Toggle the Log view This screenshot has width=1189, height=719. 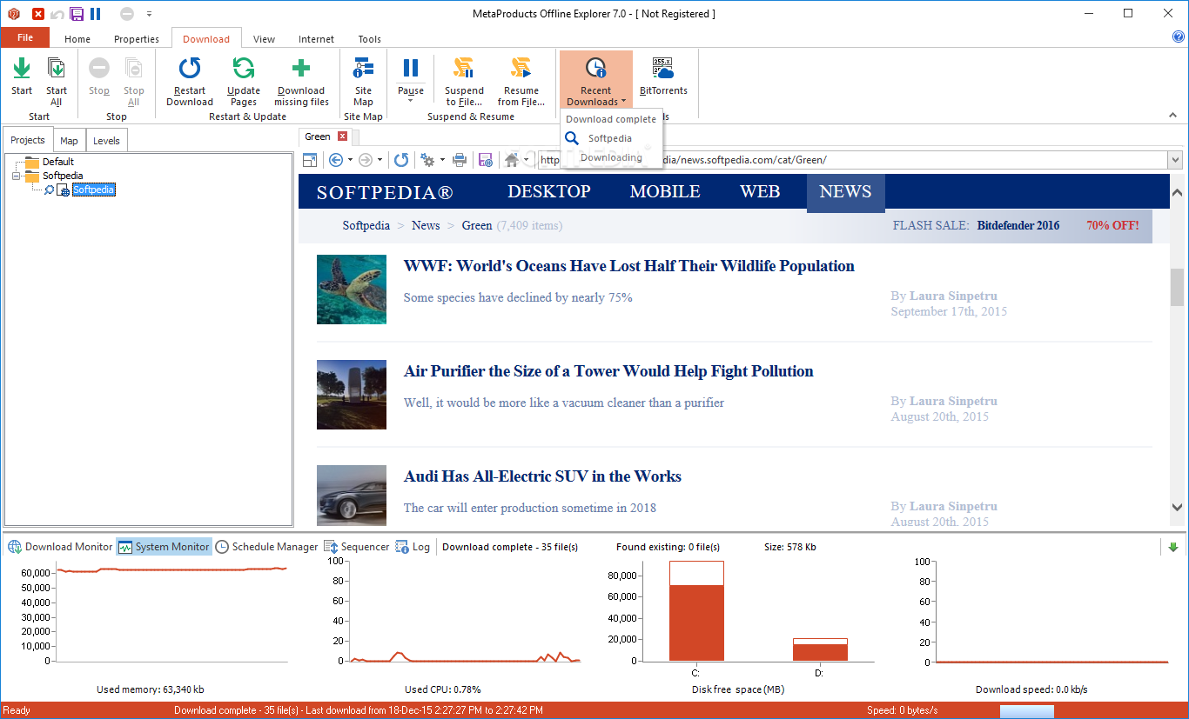[413, 547]
